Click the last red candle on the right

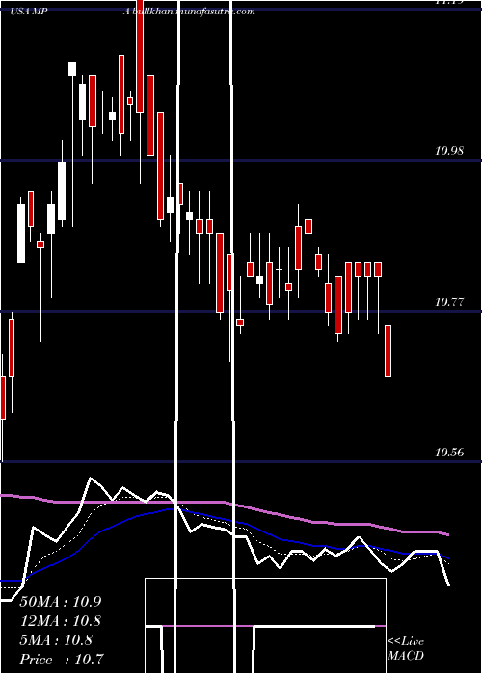click(388, 351)
